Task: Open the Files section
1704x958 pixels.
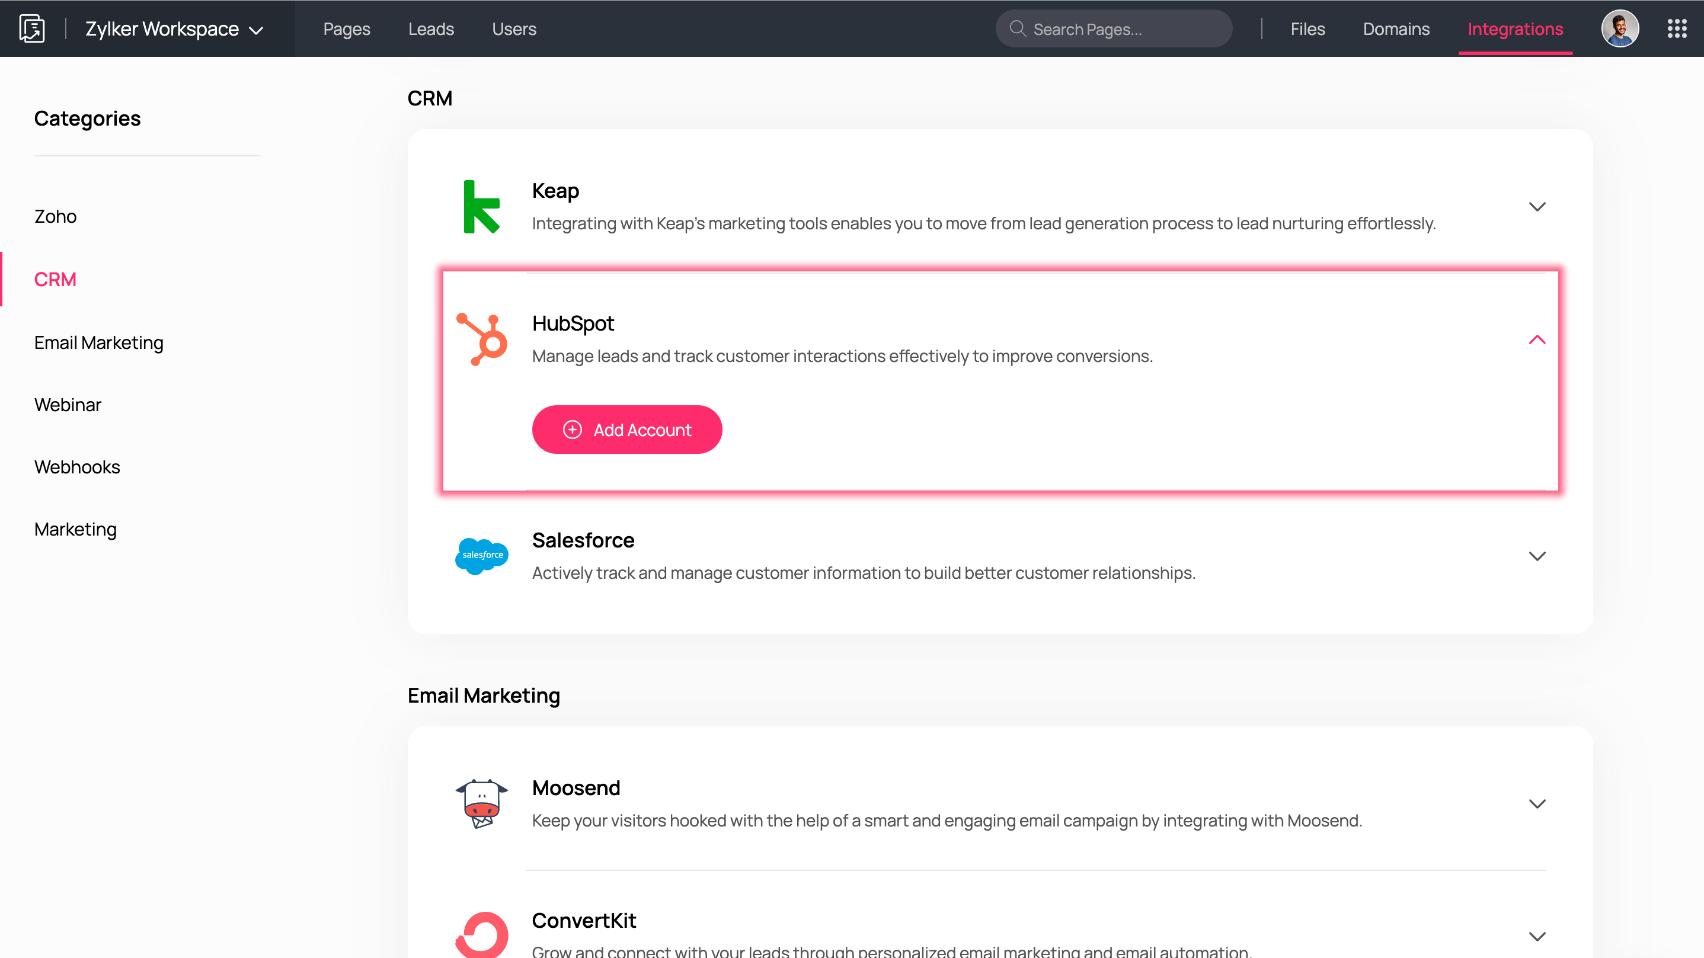Action: 1307,29
